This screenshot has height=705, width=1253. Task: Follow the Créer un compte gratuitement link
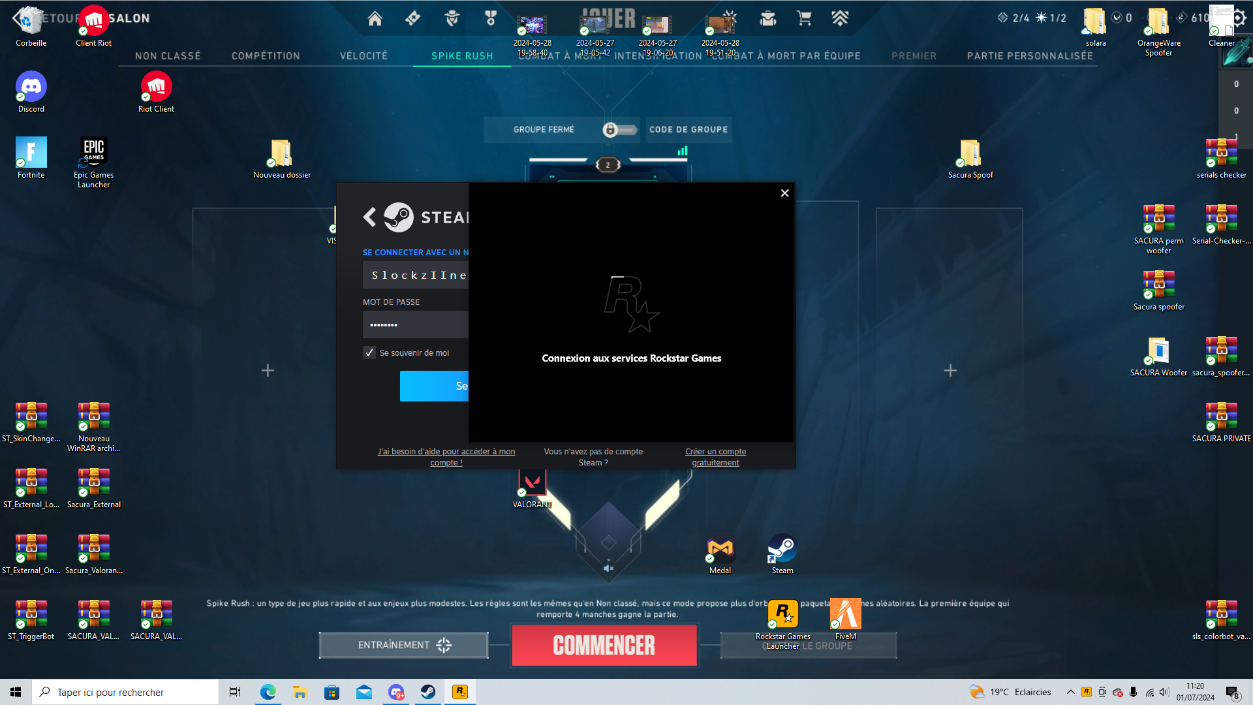click(715, 457)
